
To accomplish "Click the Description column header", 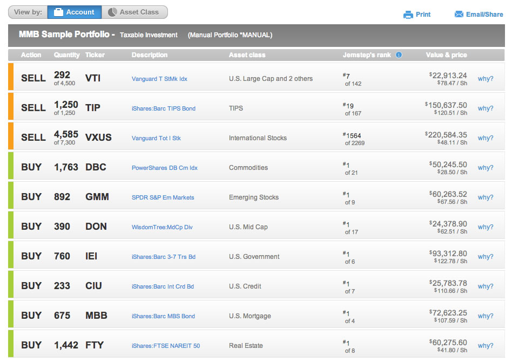I will [150, 55].
